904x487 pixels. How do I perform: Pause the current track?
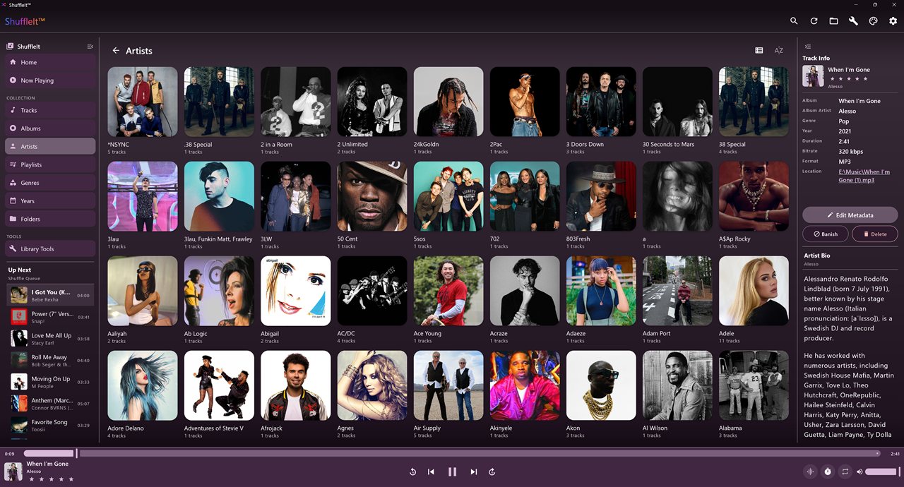pos(452,471)
